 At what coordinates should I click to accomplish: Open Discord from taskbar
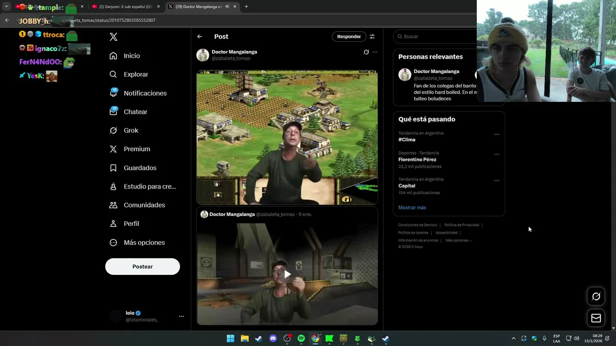273,338
